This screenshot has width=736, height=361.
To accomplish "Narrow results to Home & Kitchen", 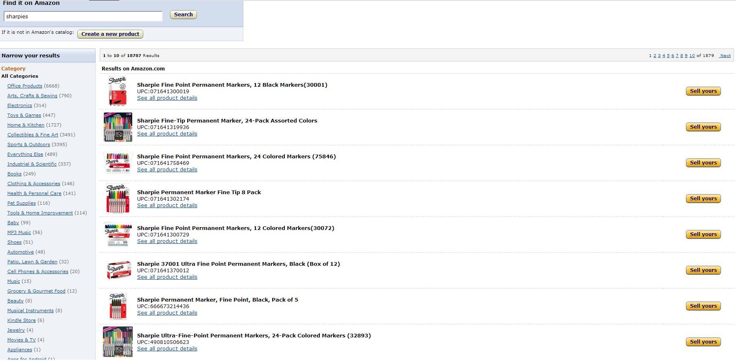I will [x=26, y=125].
